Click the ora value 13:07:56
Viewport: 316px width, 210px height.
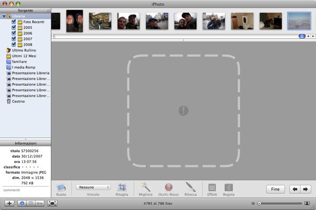point(29,162)
